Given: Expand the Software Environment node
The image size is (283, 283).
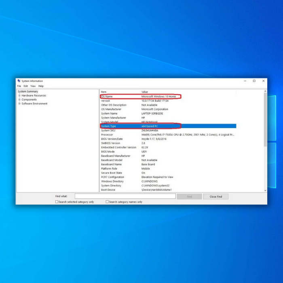Looking at the screenshot, I should [19, 103].
